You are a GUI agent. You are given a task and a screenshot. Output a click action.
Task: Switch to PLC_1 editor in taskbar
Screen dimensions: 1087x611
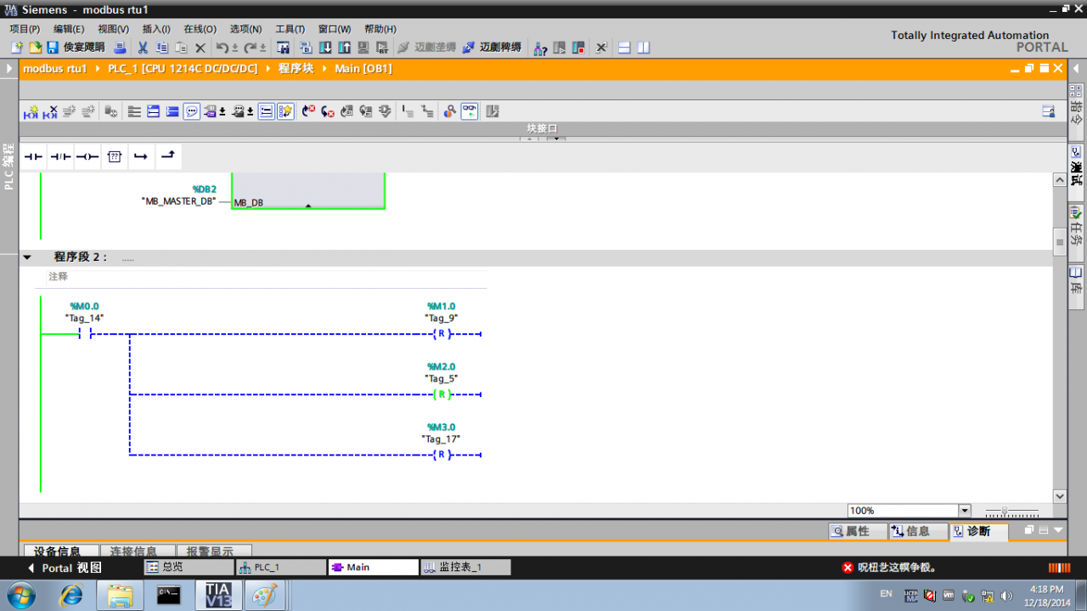pos(280,567)
